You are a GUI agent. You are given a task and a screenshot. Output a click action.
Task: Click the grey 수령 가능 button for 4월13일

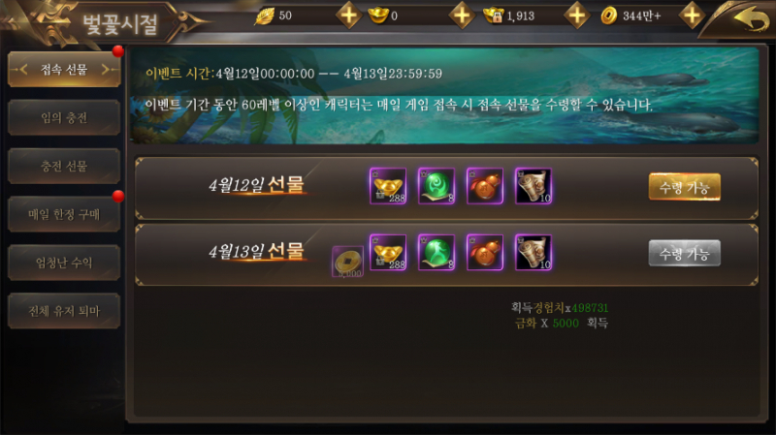click(685, 253)
